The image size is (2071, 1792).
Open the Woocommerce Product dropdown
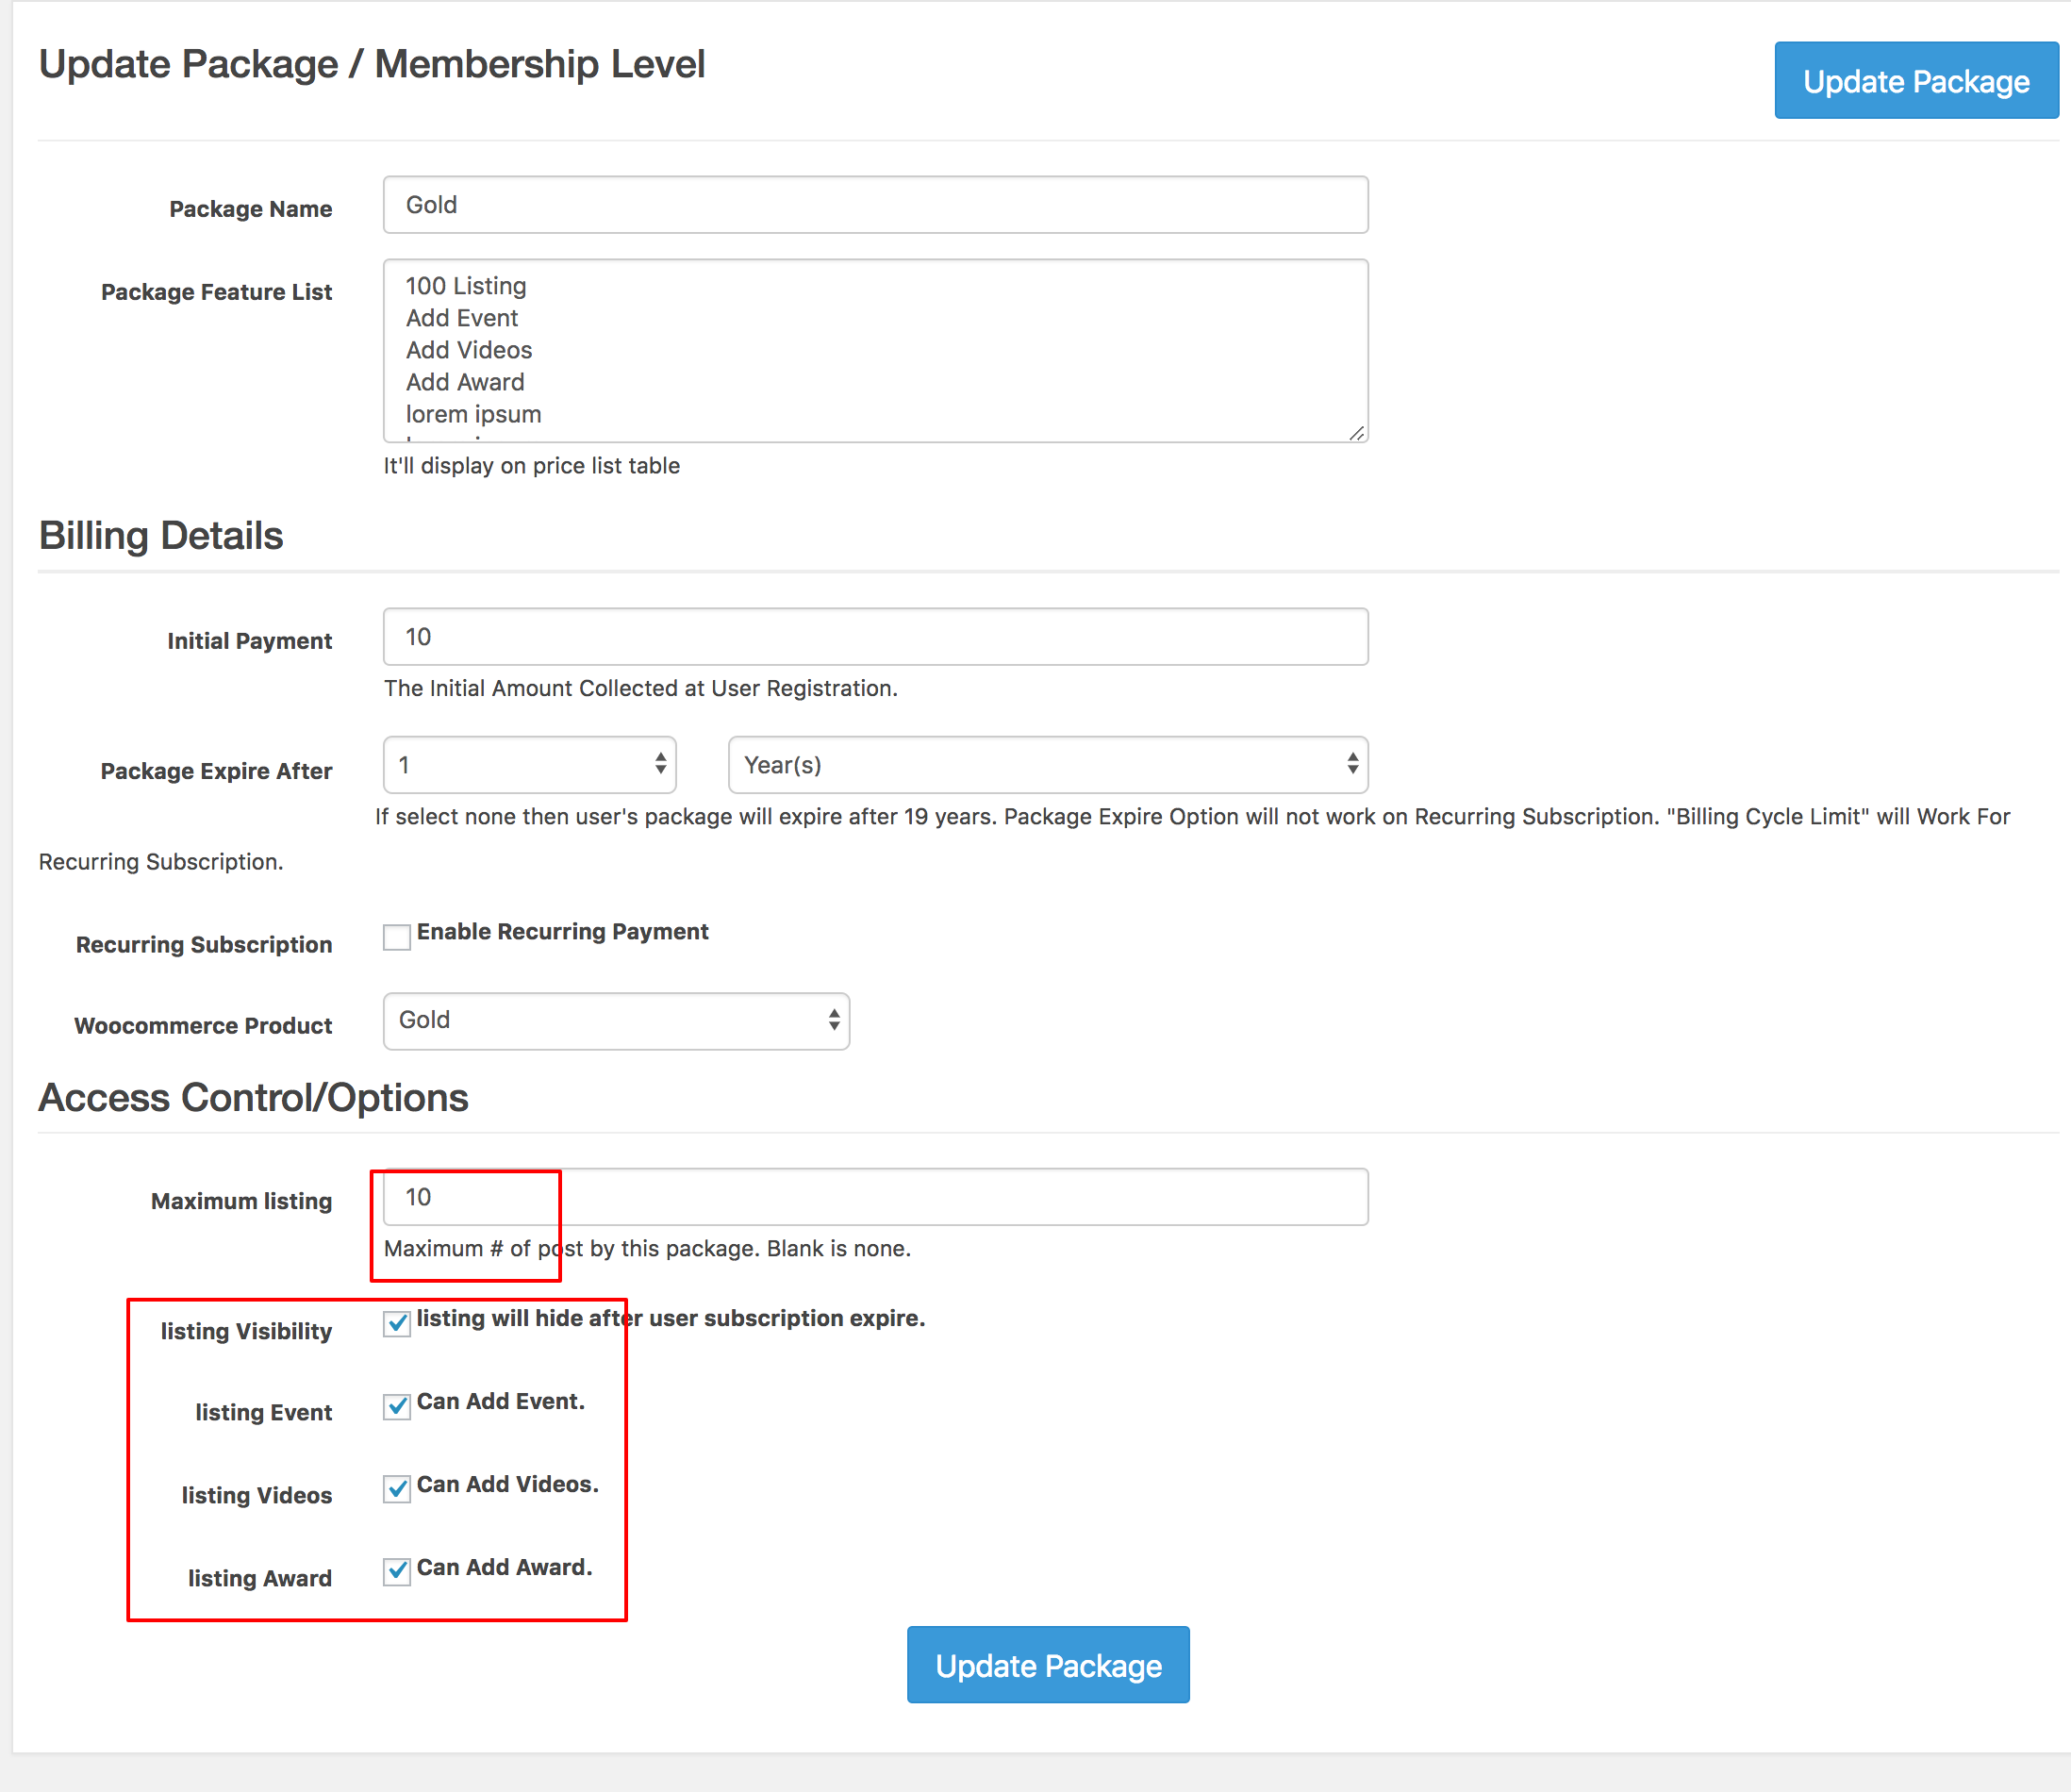tap(616, 1021)
